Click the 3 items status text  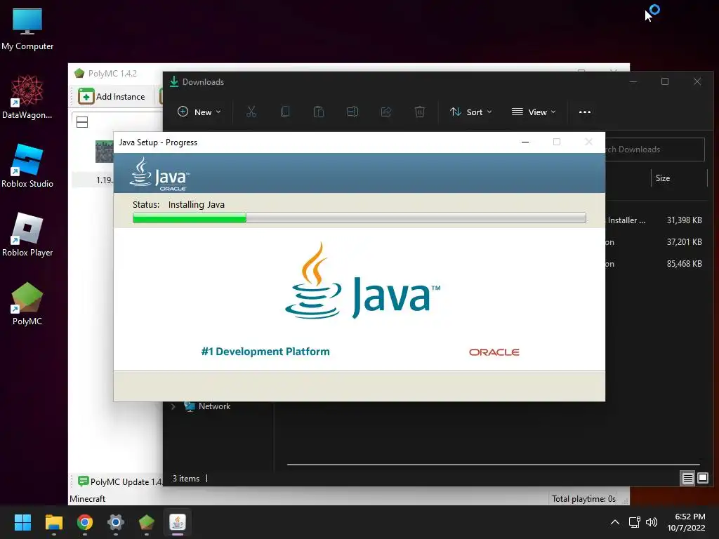[x=185, y=479]
